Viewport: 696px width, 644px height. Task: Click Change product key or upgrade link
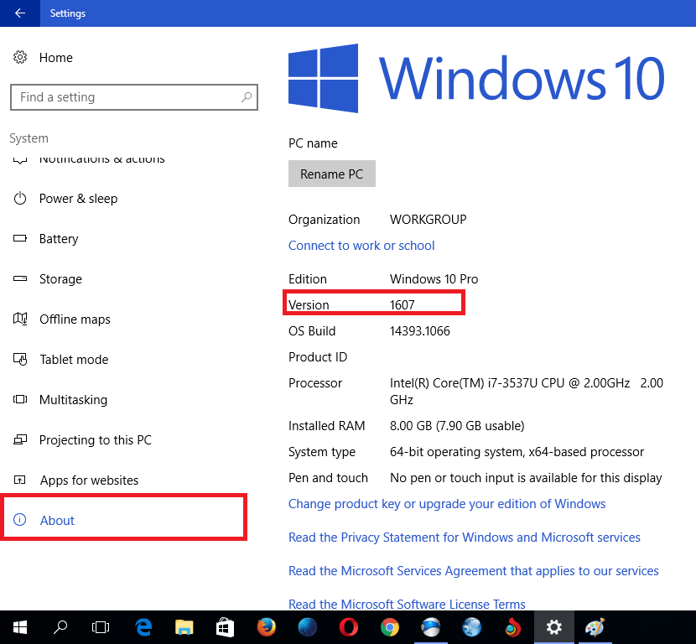click(447, 504)
